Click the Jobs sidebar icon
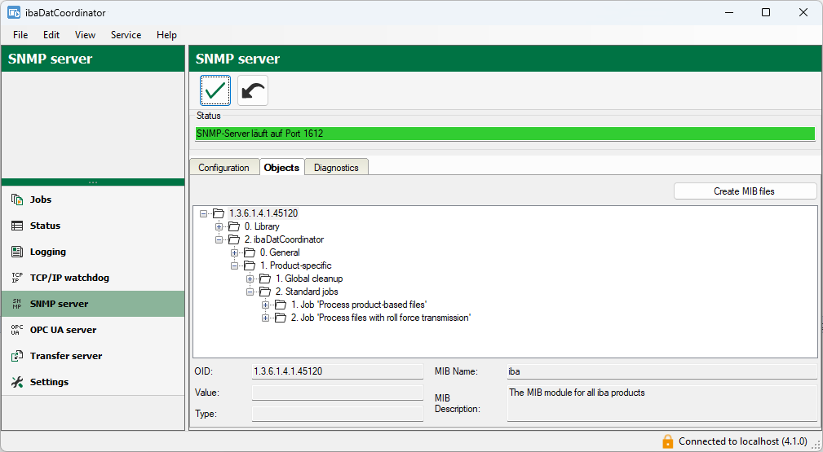This screenshot has width=823, height=452. tap(17, 200)
